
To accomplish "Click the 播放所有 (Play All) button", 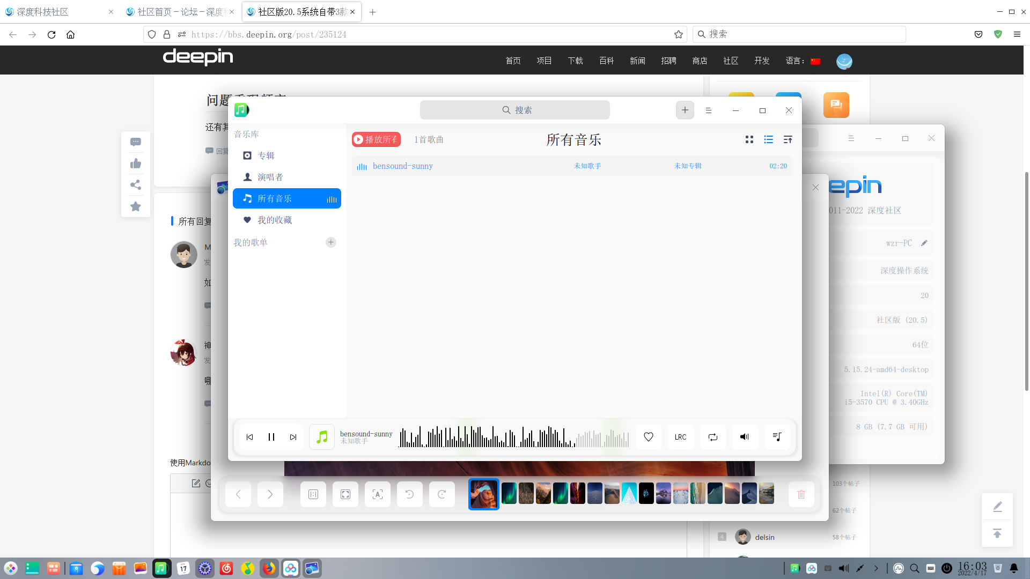I will (x=376, y=139).
